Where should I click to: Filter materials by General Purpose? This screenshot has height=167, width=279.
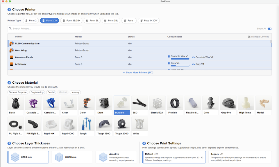tap(18, 92)
